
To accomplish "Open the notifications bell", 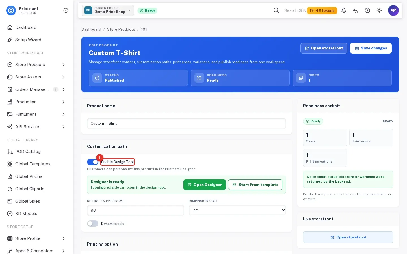I will point(344,10).
